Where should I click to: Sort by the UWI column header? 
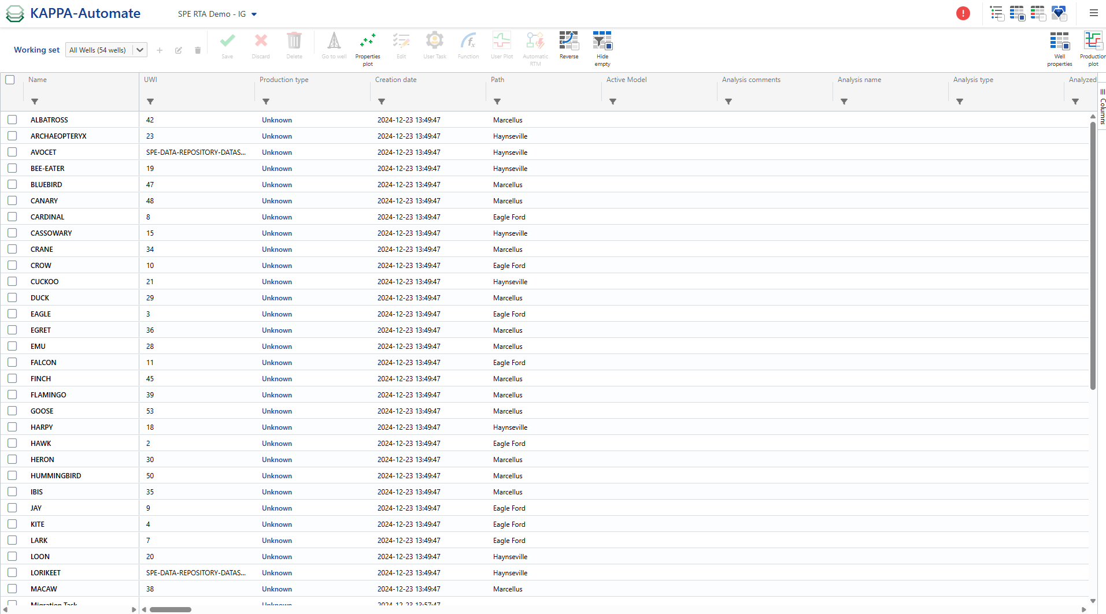(150, 80)
